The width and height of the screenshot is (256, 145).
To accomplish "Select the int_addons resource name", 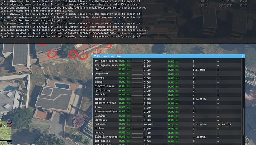I will (x=102, y=141).
